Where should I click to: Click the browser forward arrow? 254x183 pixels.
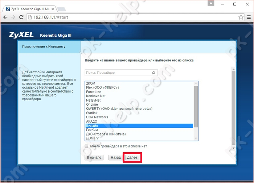13,17
